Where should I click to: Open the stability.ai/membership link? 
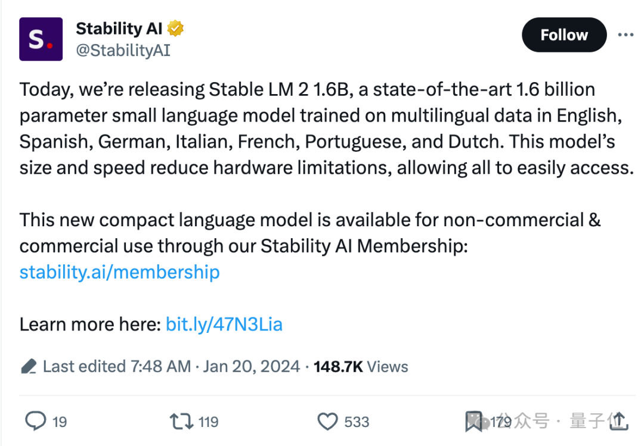pos(119,272)
